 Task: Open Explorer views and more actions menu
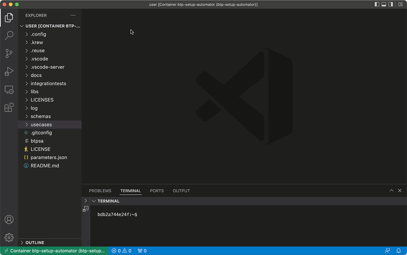(73, 15)
